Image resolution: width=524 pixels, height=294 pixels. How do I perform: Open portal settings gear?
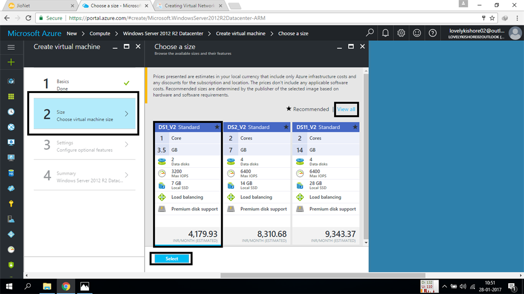click(x=401, y=33)
